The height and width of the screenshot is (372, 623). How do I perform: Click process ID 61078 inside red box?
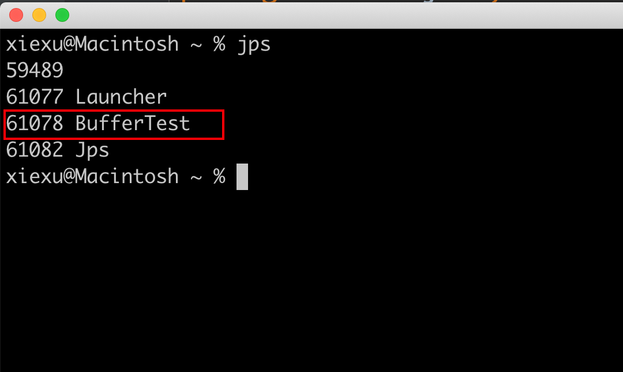click(35, 123)
